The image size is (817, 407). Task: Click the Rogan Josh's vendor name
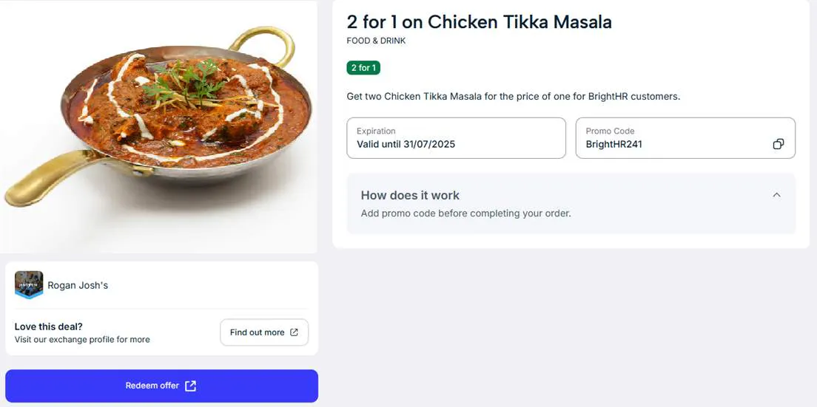[x=78, y=285]
